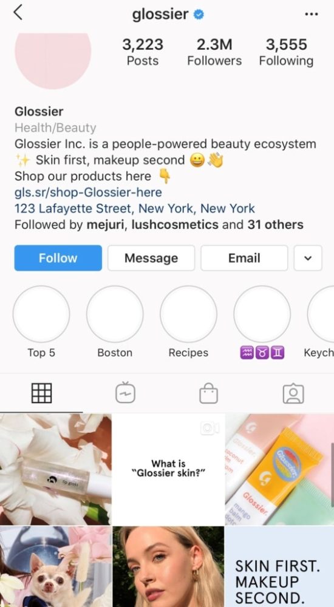Follow the Glossier account
Viewport: 334px width, 607px height.
58,258
